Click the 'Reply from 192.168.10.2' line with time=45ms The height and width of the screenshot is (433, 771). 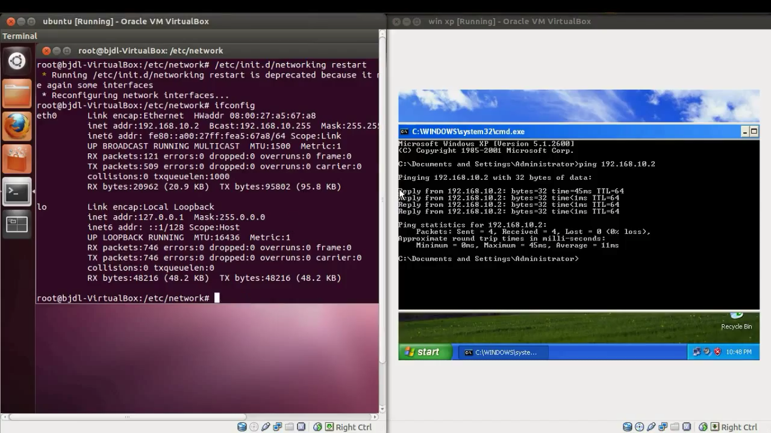pyautogui.click(x=511, y=191)
